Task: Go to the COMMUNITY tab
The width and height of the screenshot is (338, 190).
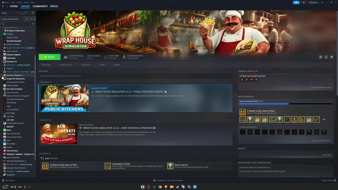Action: 40,6
